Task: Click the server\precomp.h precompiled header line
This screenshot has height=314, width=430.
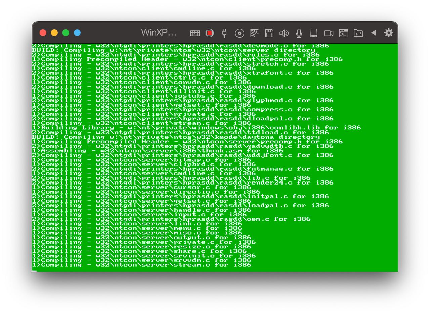Action: [x=187, y=142]
